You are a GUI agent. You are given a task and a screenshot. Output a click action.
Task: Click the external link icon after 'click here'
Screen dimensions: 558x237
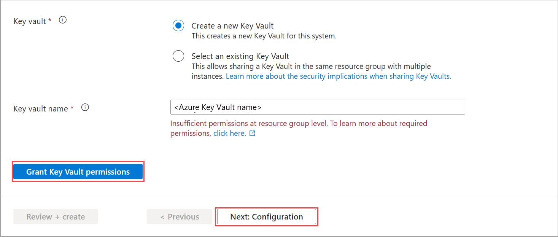click(x=252, y=134)
